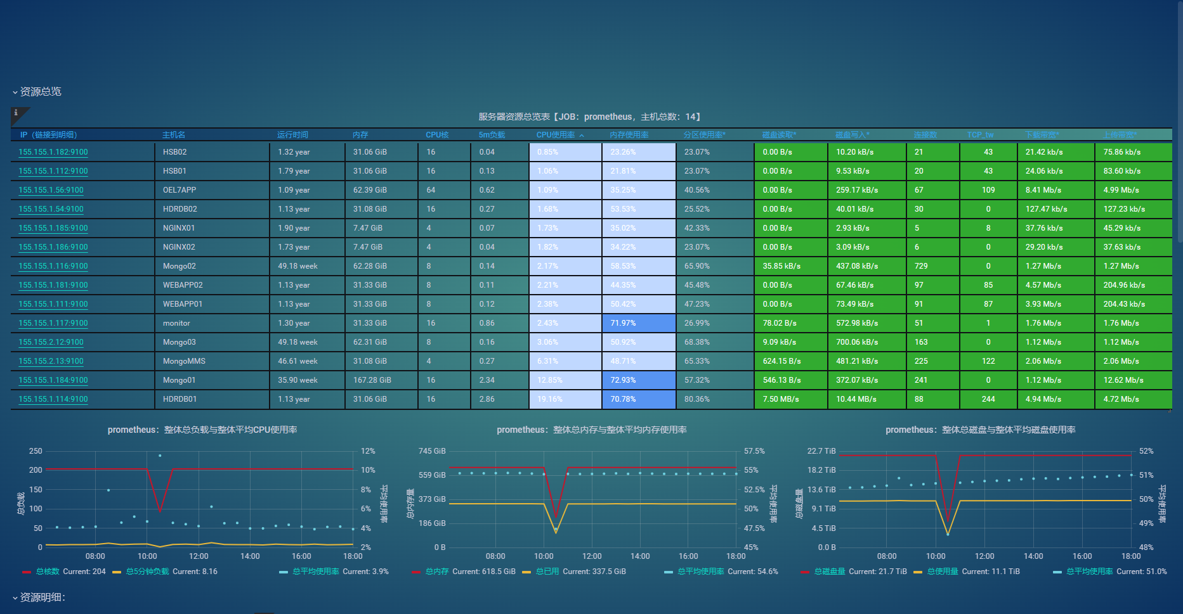
Task: Sort table by 分区使用率 column header
Action: point(705,135)
